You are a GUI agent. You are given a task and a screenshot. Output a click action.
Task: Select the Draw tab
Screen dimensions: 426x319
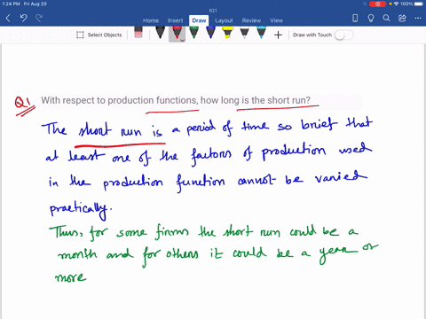199,20
